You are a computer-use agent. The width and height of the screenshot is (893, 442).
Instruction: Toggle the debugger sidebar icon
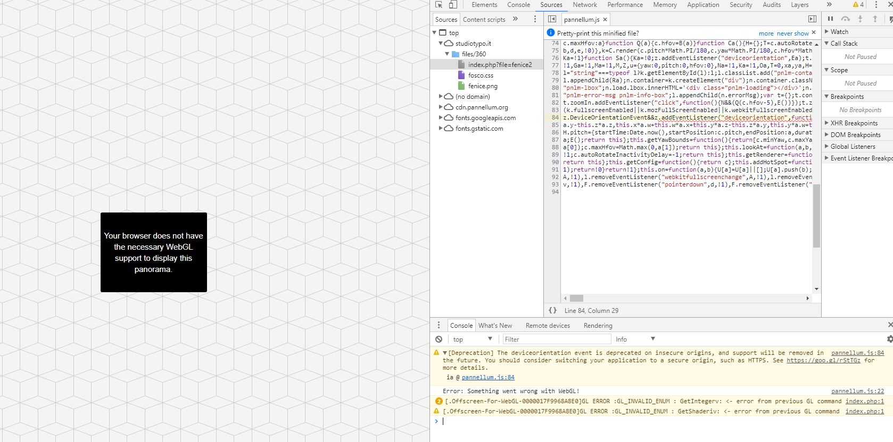[x=812, y=19]
